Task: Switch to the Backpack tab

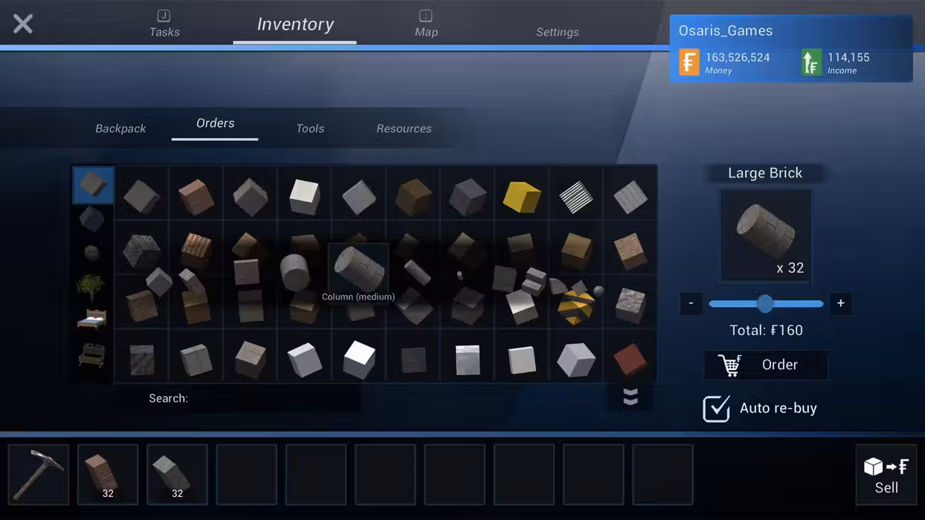Action: pyautogui.click(x=120, y=129)
